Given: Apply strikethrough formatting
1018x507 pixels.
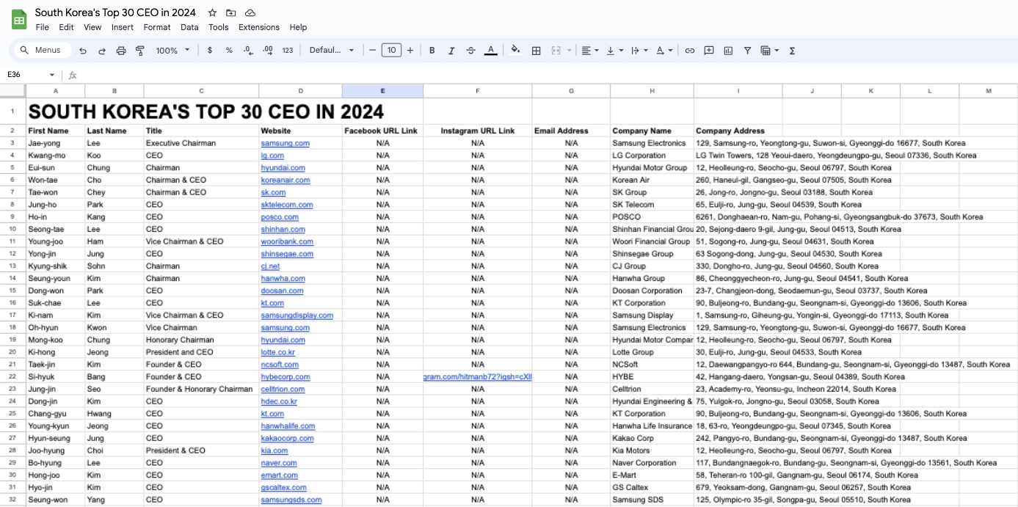Looking at the screenshot, I should (x=470, y=51).
